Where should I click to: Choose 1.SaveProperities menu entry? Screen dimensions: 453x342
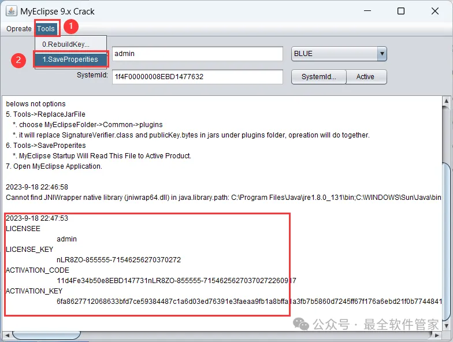pyautogui.click(x=70, y=59)
